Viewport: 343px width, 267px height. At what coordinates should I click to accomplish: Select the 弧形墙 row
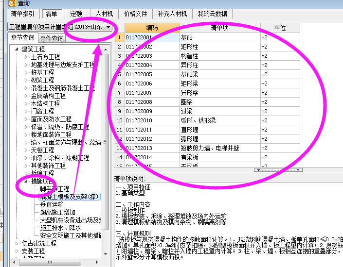tap(207, 139)
